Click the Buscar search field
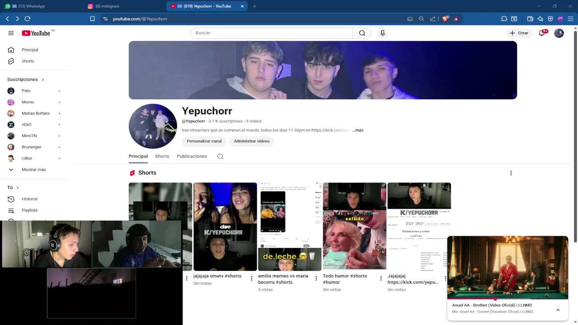578x325 pixels. coord(271,33)
